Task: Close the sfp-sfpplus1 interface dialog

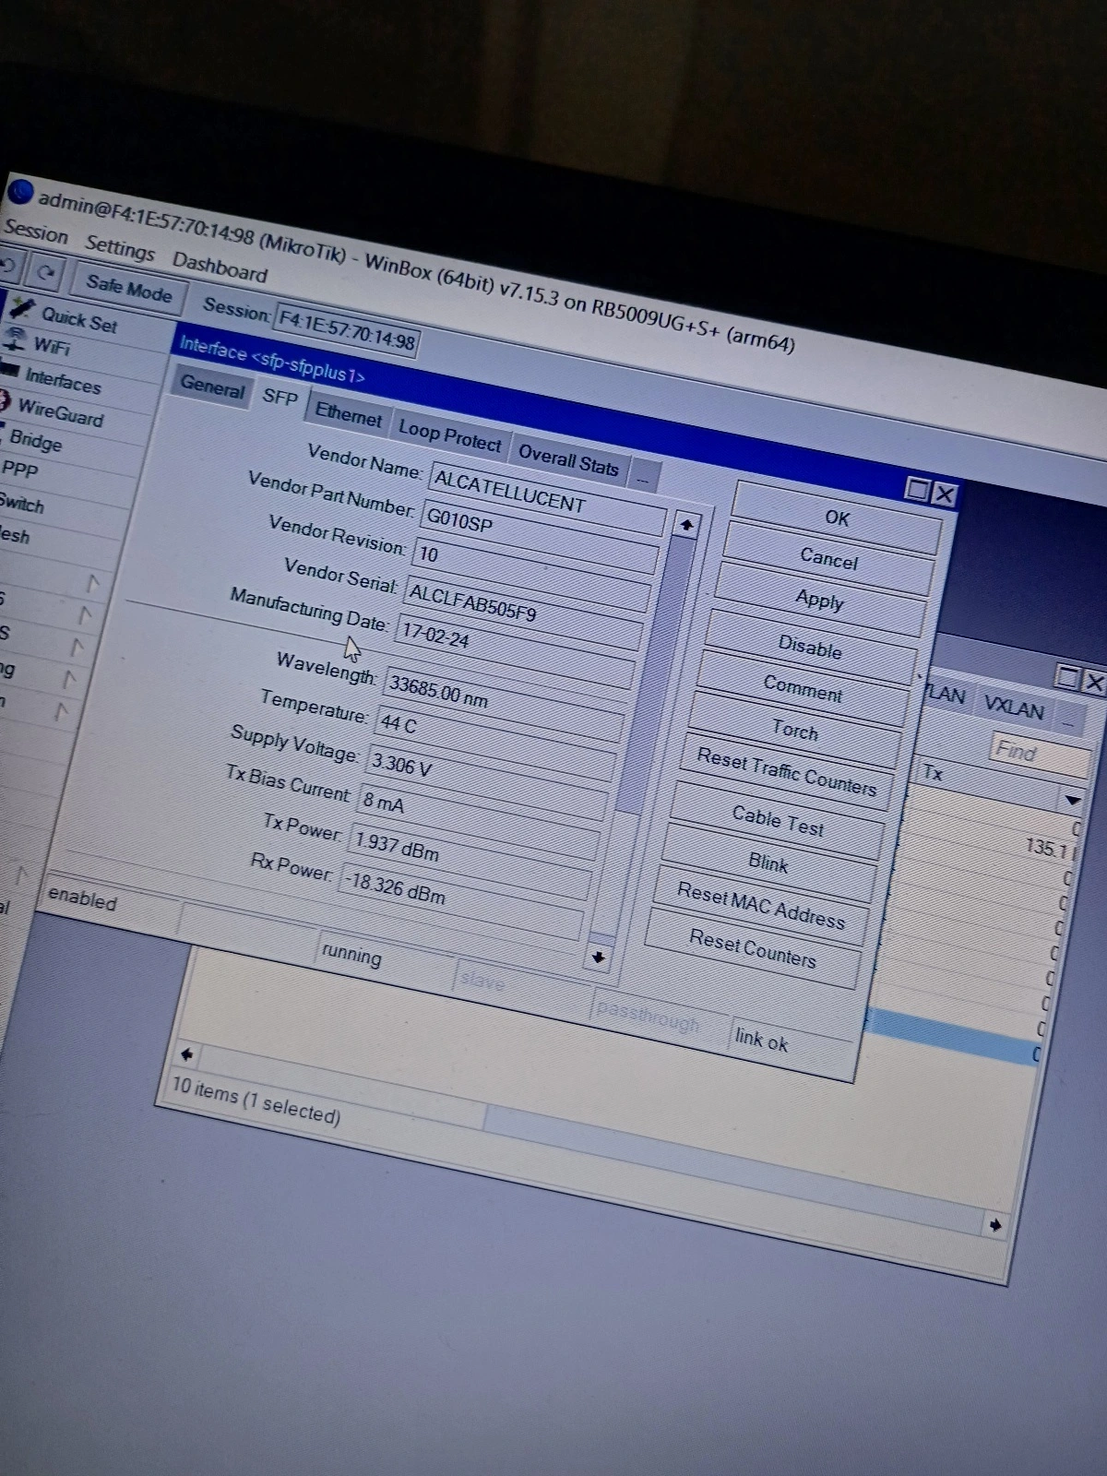Action: (x=945, y=494)
